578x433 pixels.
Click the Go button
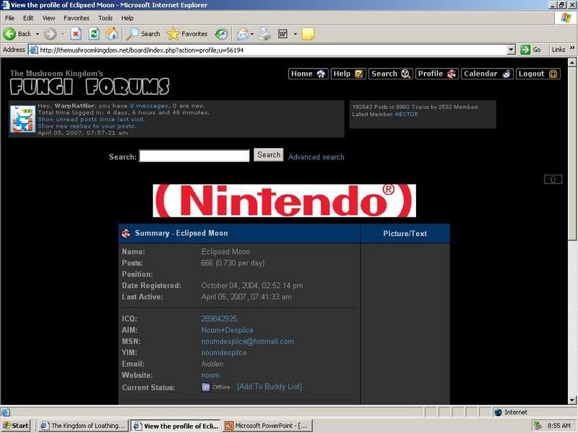click(x=530, y=50)
